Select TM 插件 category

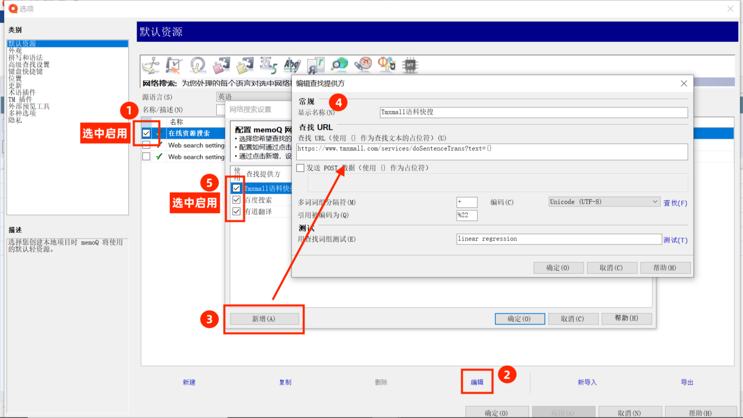pyautogui.click(x=21, y=99)
